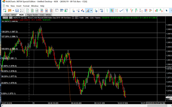
Task: Click the New Workspace icon in toolbar
Action: pos(5,10)
